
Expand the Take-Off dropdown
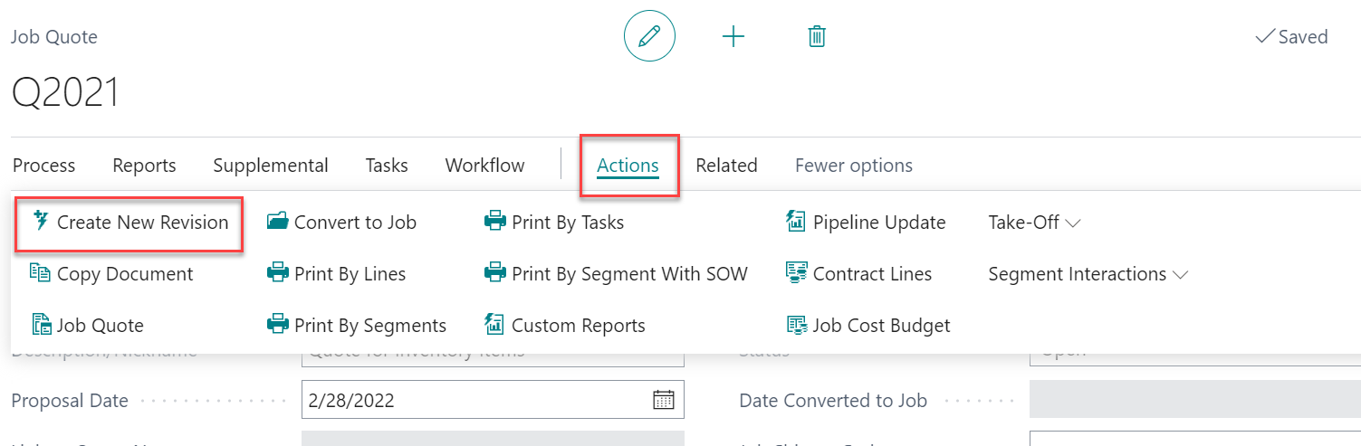pos(1034,223)
